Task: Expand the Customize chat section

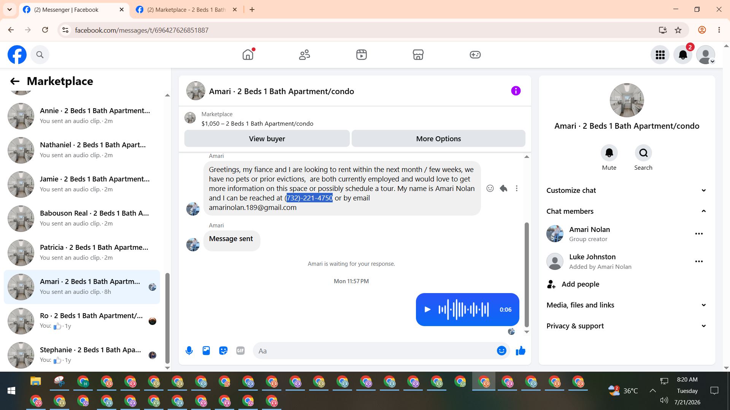Action: point(627,191)
